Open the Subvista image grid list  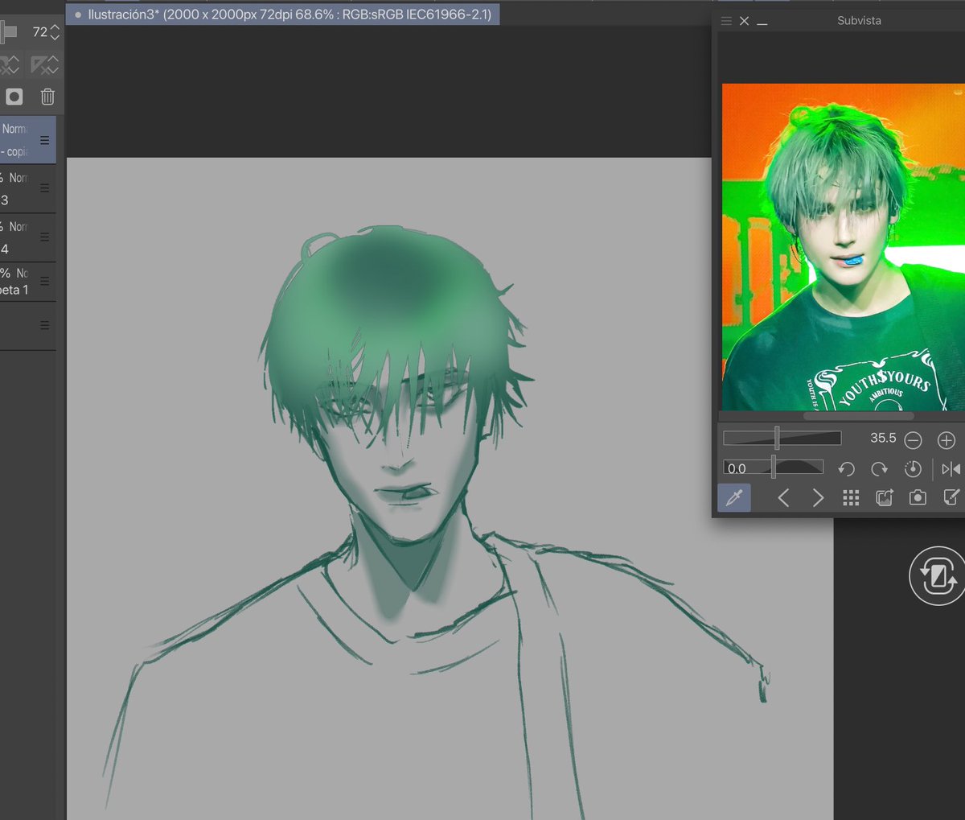pyautogui.click(x=851, y=498)
